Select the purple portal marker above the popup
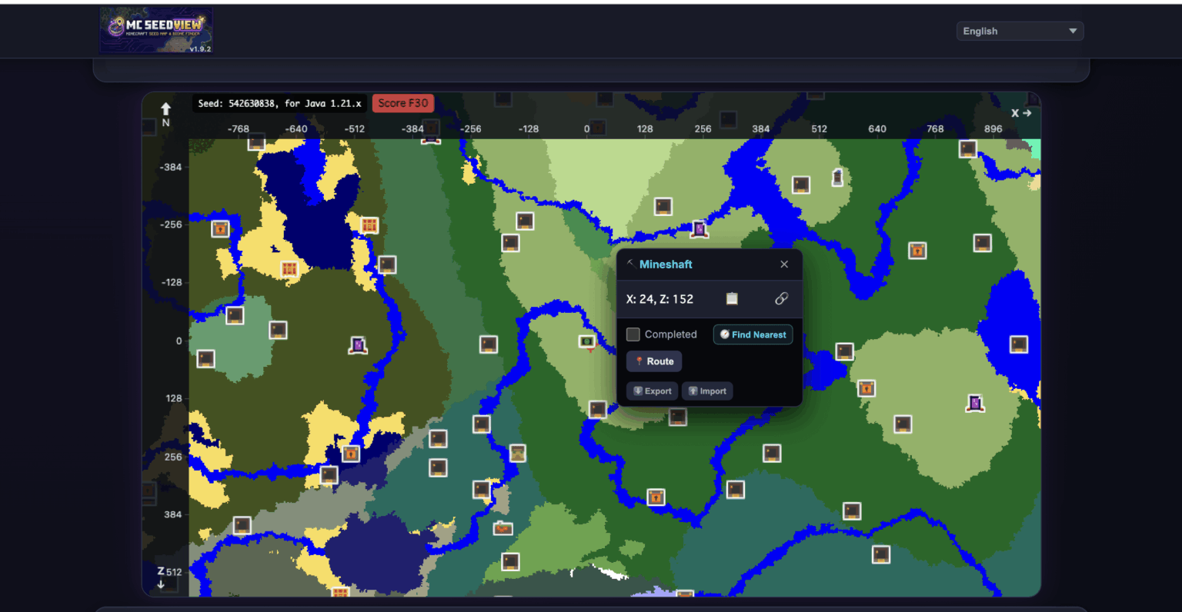 (699, 229)
